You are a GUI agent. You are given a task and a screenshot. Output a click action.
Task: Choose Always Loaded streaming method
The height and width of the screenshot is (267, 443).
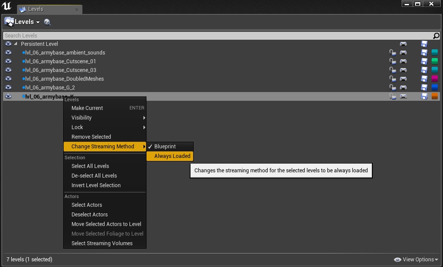[x=172, y=156]
